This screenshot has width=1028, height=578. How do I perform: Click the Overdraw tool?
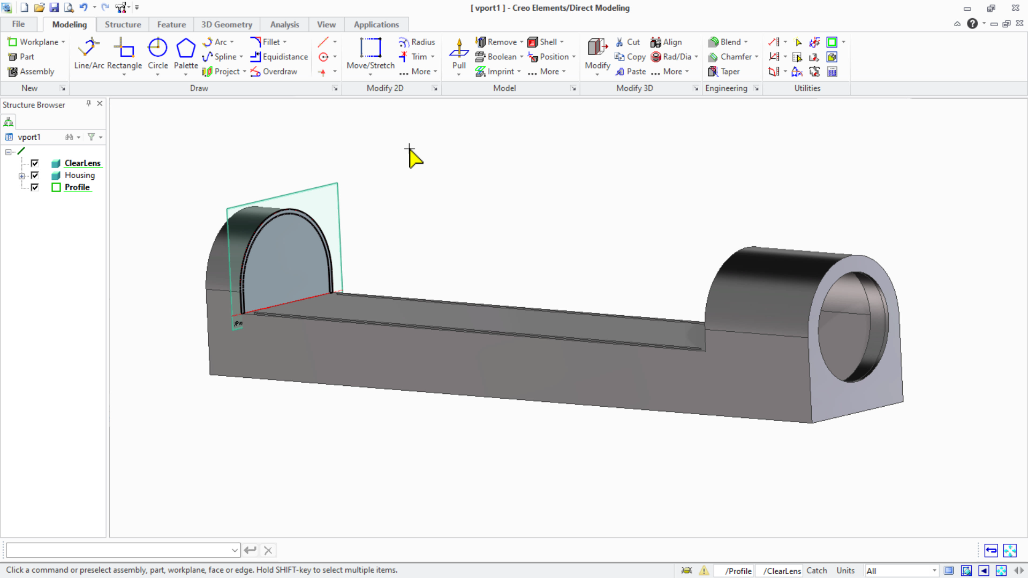coord(274,71)
